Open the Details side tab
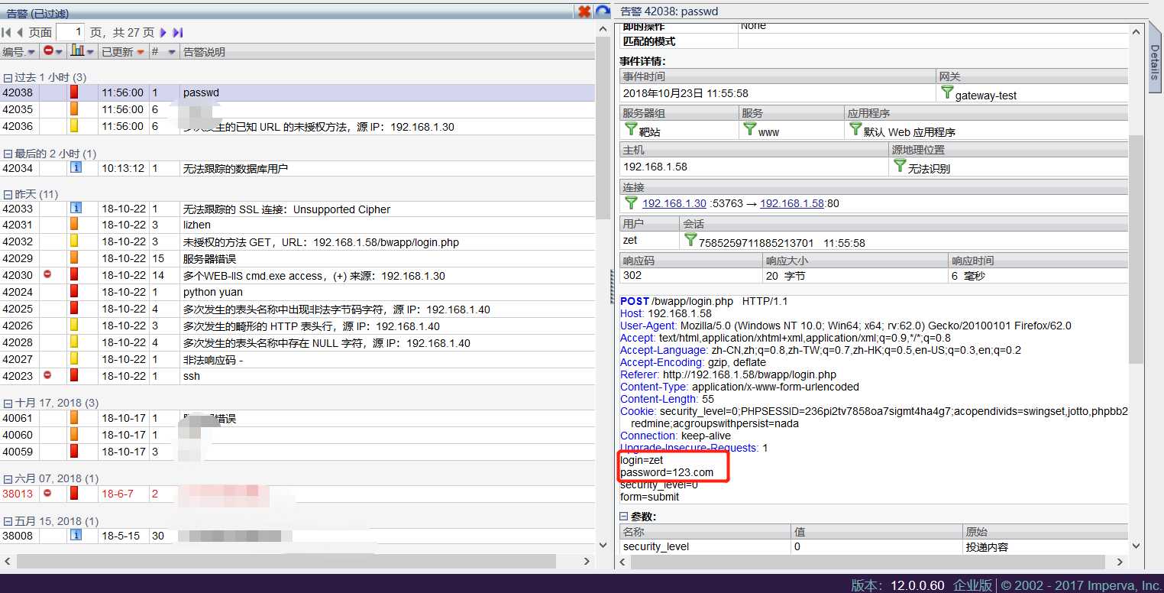Image resolution: width=1164 pixels, height=593 pixels. coord(1156,57)
